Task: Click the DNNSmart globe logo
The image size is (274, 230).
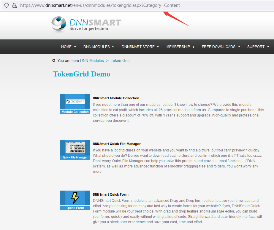Action: [x=59, y=24]
